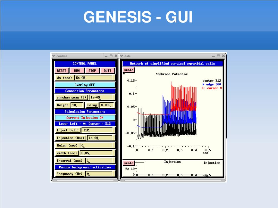Image resolution: width=278 pixels, height=208 pixels.
Task: Open data window menu arrow icon
Action: 122,56
